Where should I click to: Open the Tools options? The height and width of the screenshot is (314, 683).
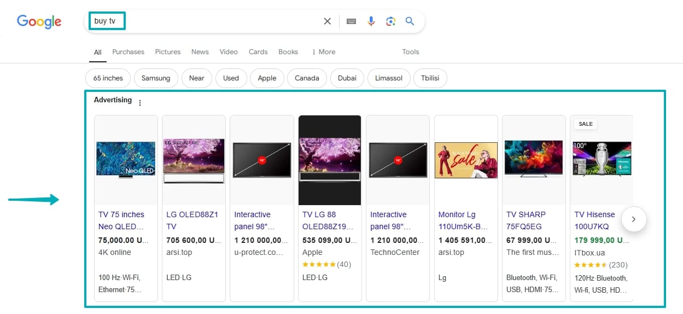tap(411, 52)
